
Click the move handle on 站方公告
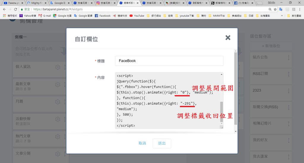(x=289, y=58)
